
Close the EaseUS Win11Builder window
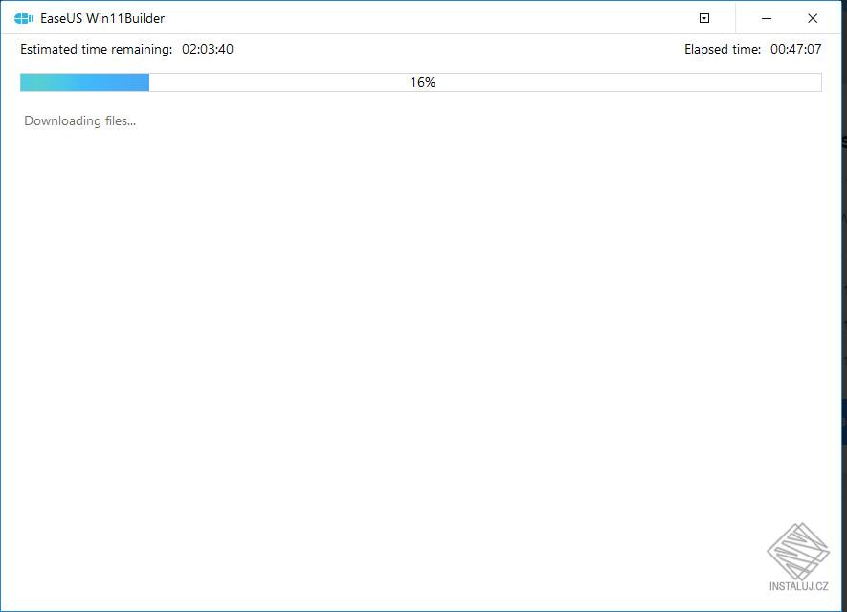tap(813, 18)
